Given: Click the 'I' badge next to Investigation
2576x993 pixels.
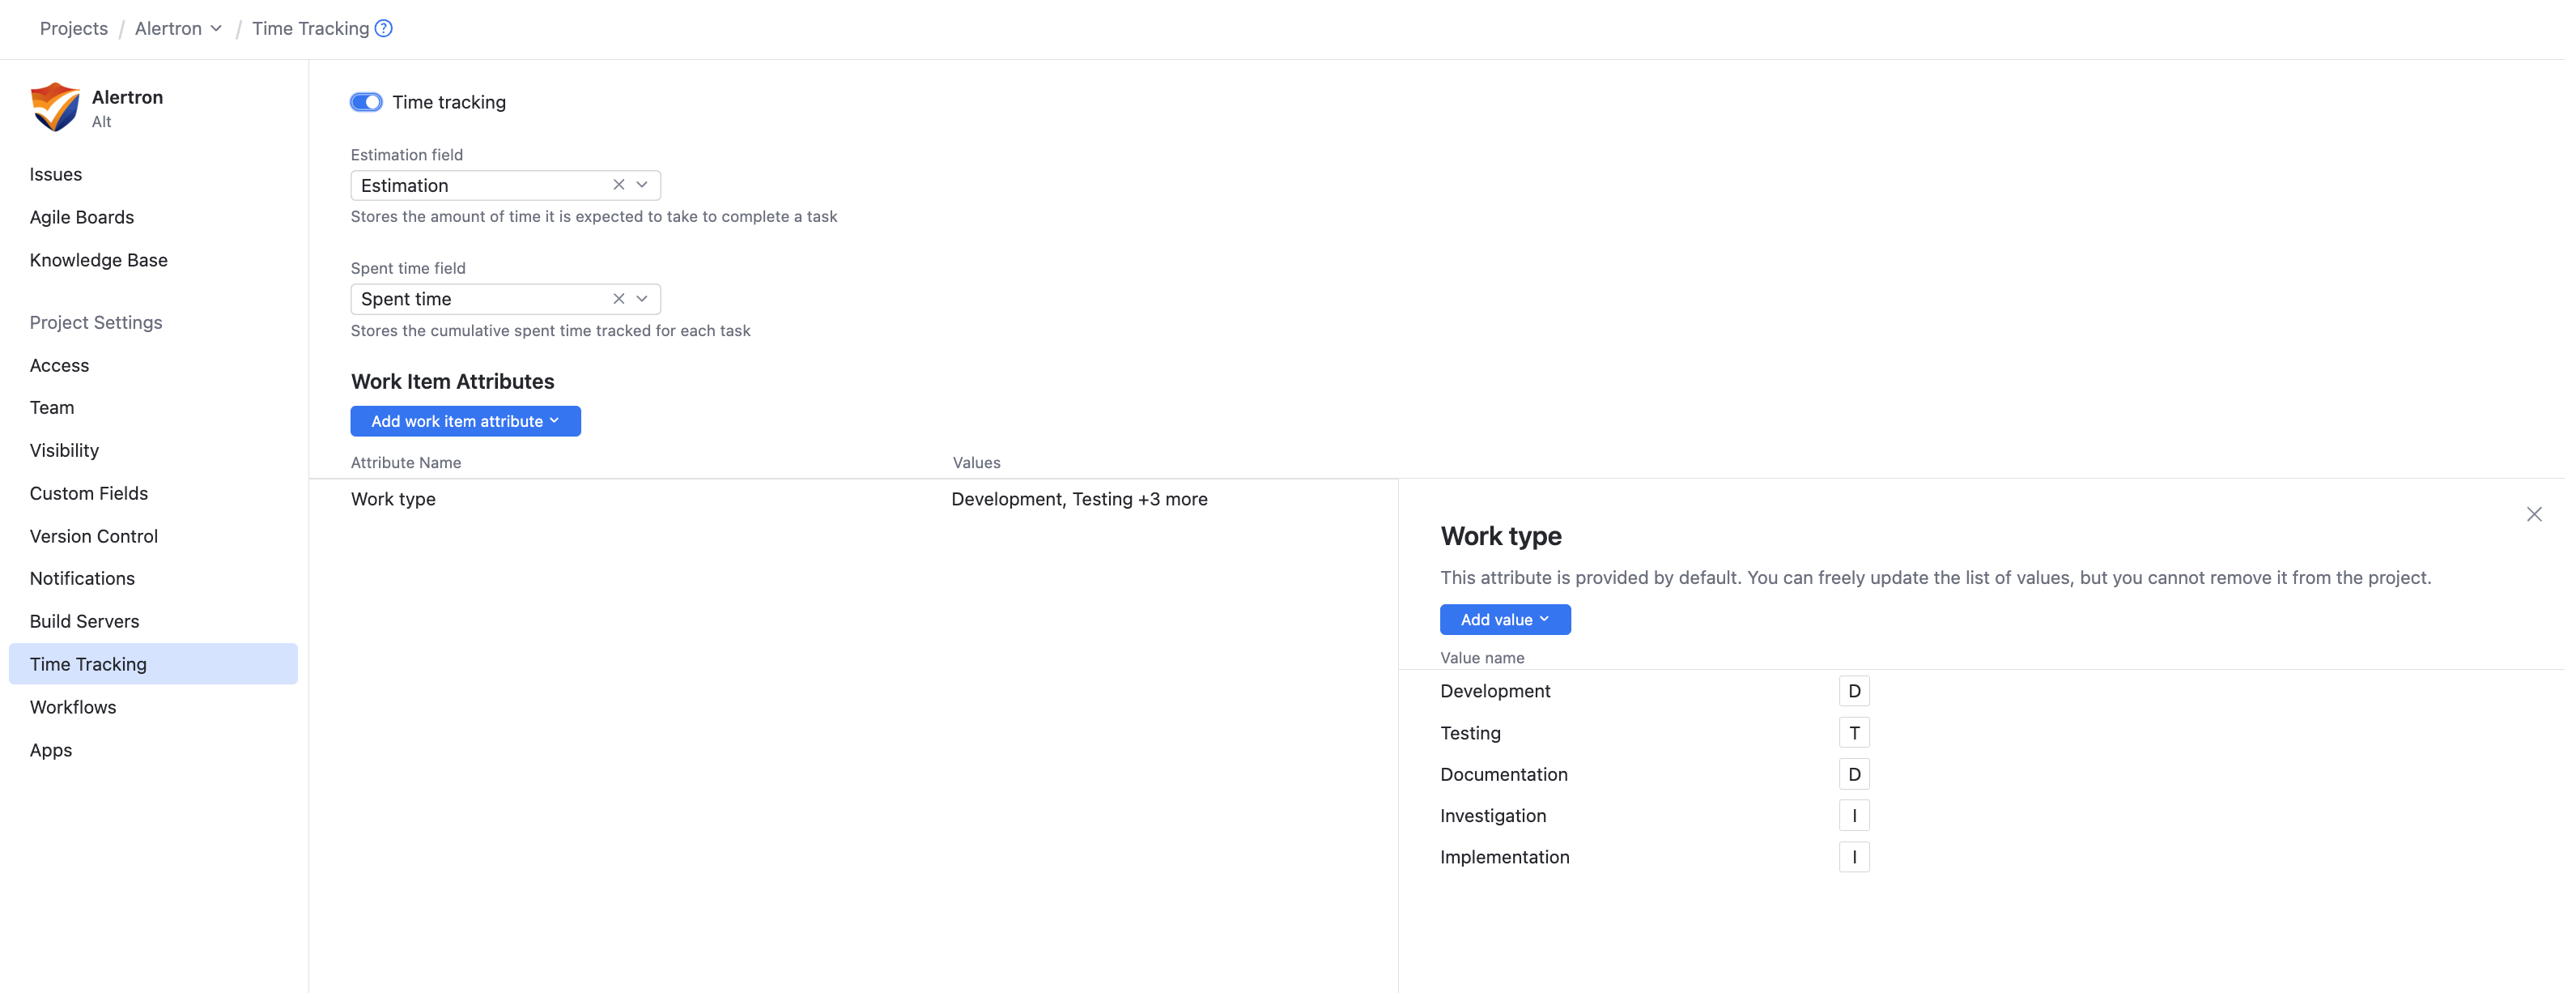Looking at the screenshot, I should (x=1853, y=815).
